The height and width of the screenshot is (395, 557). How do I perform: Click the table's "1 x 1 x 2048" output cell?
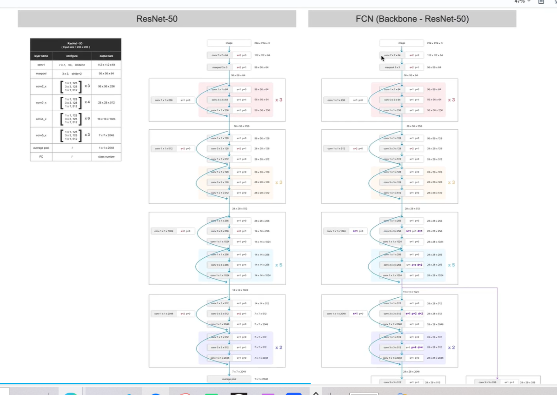pyautogui.click(x=106, y=148)
